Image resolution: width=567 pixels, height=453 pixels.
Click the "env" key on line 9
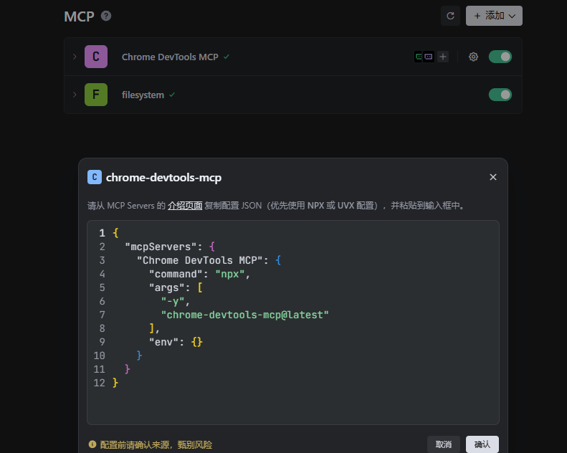[164, 342]
